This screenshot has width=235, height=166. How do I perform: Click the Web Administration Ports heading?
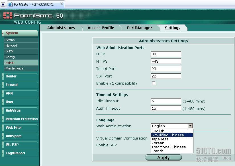(120, 48)
